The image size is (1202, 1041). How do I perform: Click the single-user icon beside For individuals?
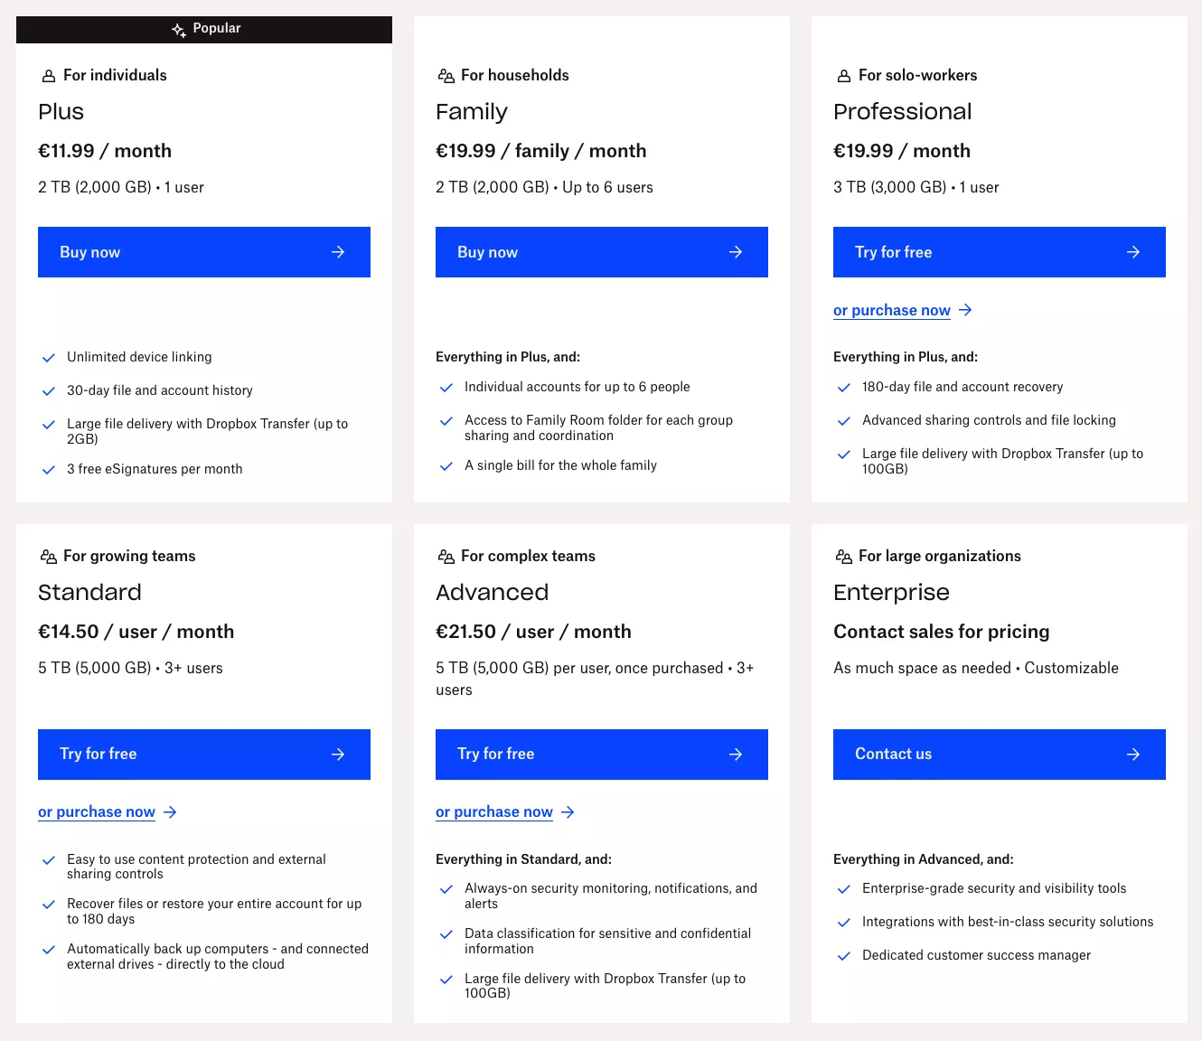tap(49, 76)
